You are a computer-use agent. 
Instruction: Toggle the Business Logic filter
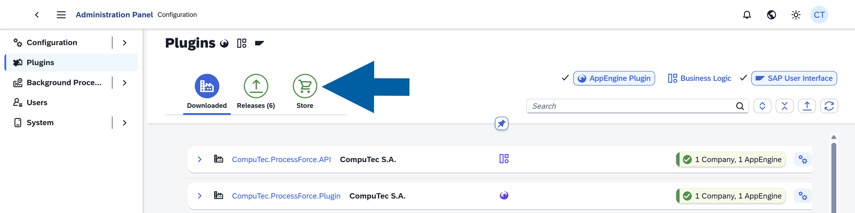699,78
